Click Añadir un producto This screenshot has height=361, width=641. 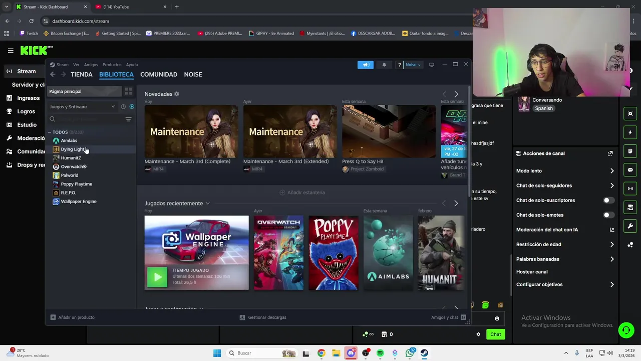[72, 317]
